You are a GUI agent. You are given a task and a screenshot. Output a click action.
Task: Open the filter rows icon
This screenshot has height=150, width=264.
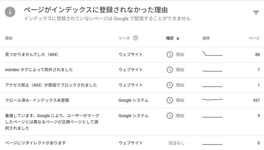coord(256,13)
